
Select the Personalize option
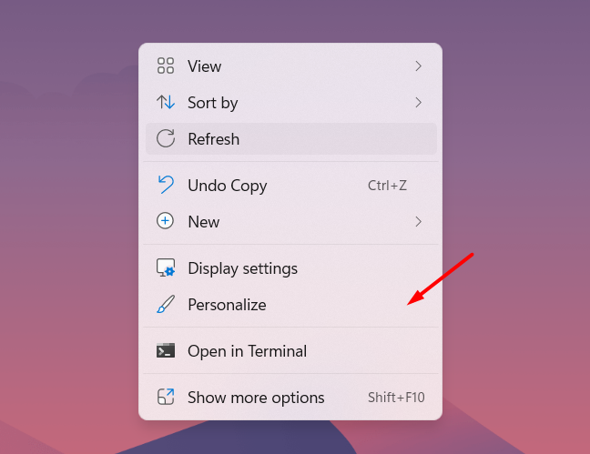290,304
